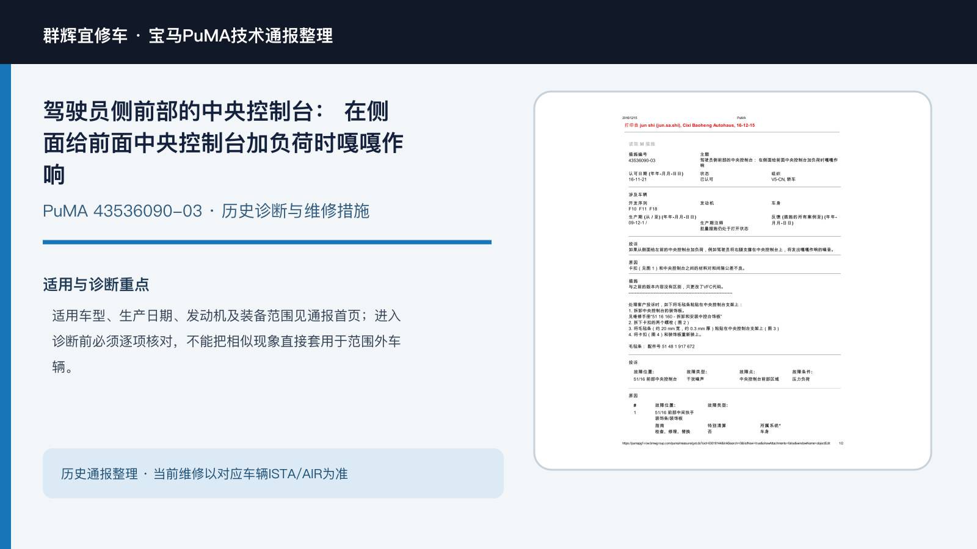
Task: Click the V5-CN, 轿车 organization value
Action: coord(783,179)
